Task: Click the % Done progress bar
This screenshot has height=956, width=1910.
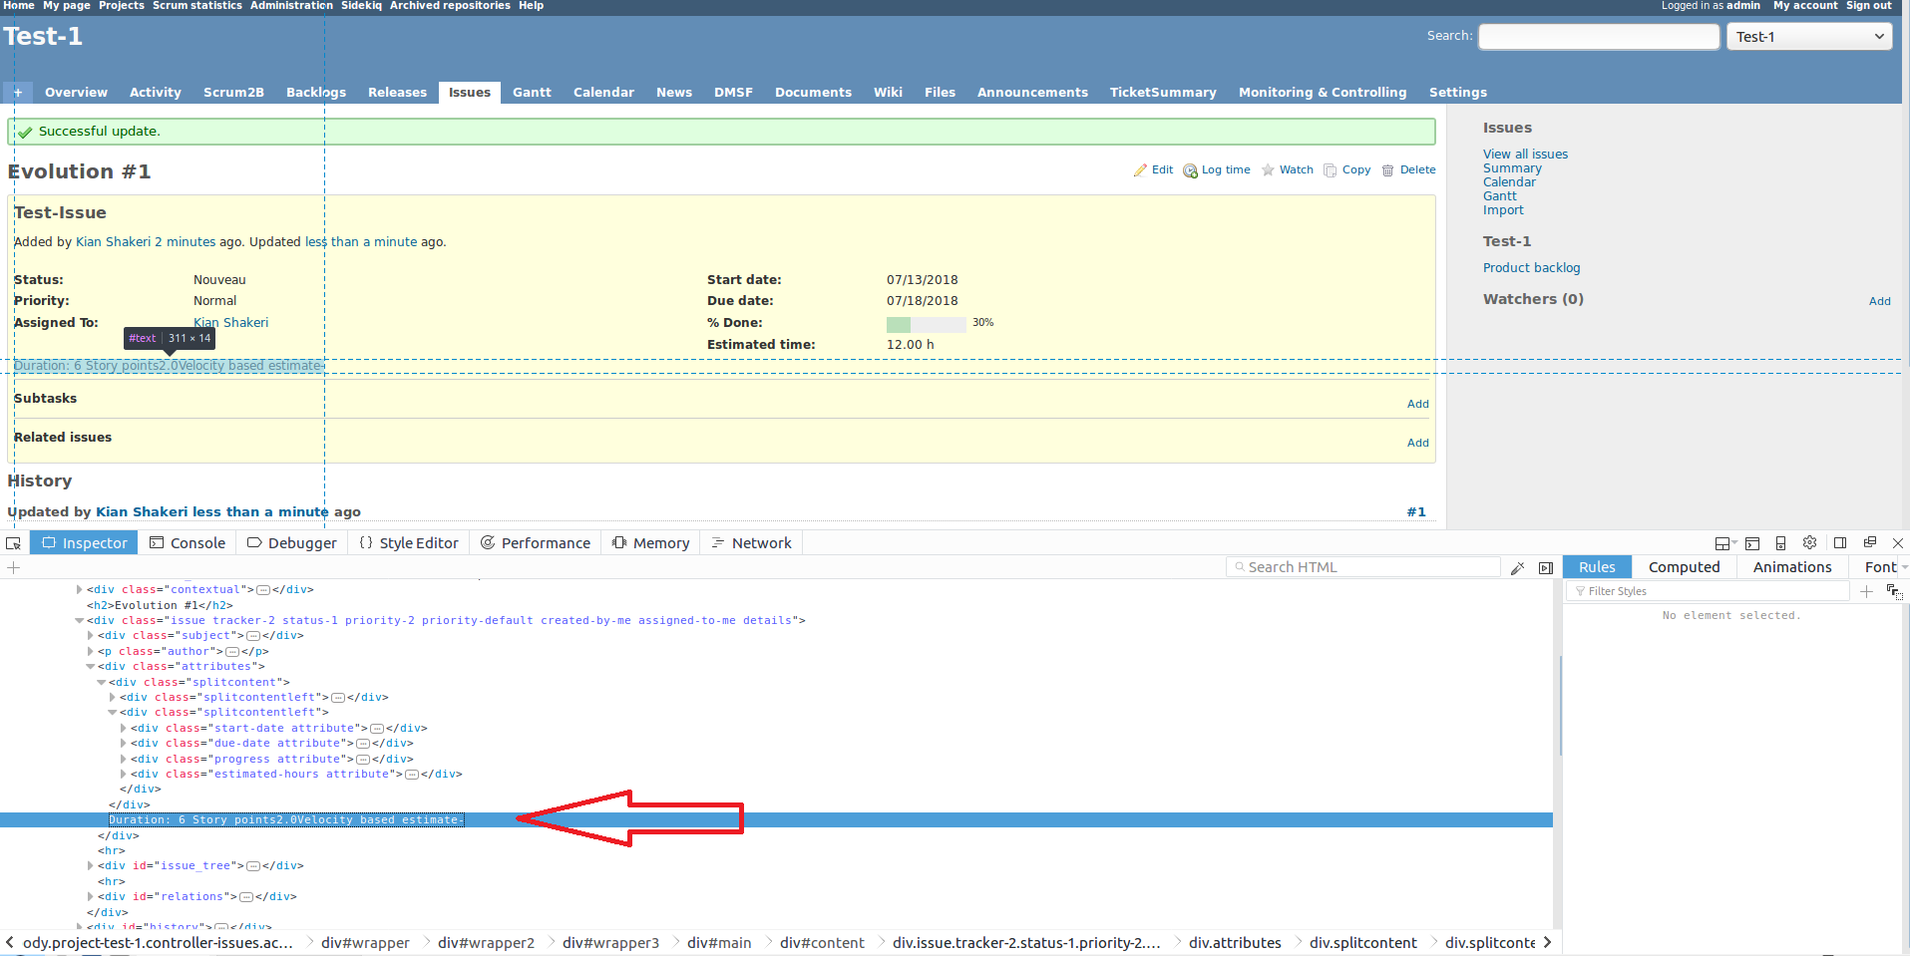Action: coord(926,324)
